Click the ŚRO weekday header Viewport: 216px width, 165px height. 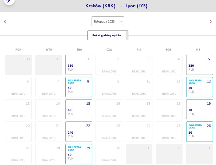[79, 50]
